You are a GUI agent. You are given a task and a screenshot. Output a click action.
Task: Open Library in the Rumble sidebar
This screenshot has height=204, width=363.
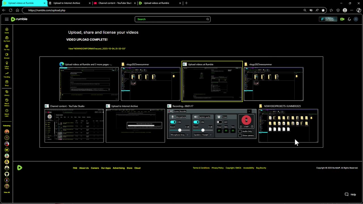7,93
